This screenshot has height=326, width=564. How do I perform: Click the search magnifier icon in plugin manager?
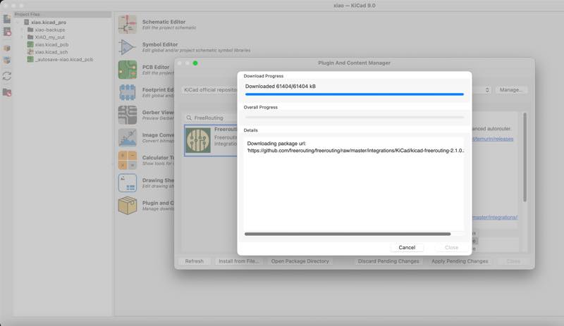coord(189,118)
